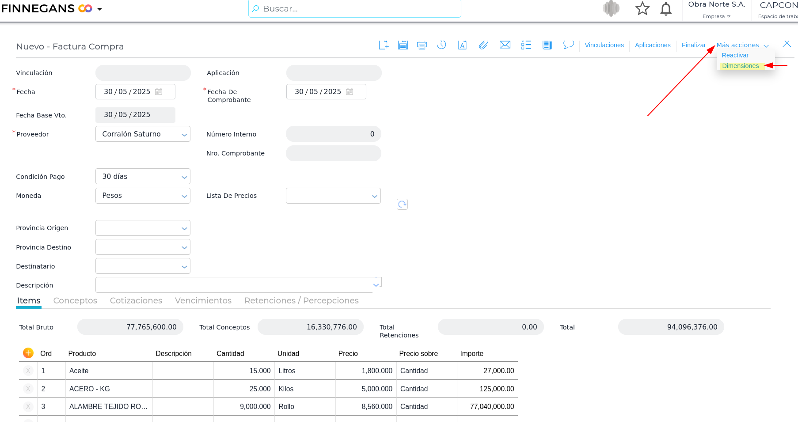Expand the Proveedor dropdown
Screen dimensions: 798x424
pyautogui.click(x=184, y=135)
